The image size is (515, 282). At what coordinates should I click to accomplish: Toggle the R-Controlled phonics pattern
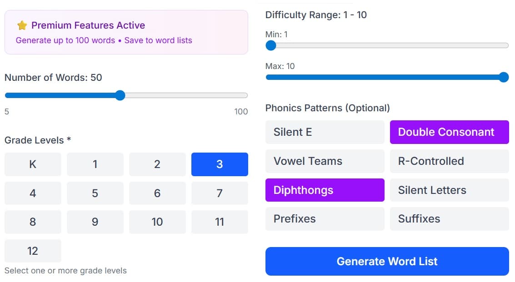449,161
